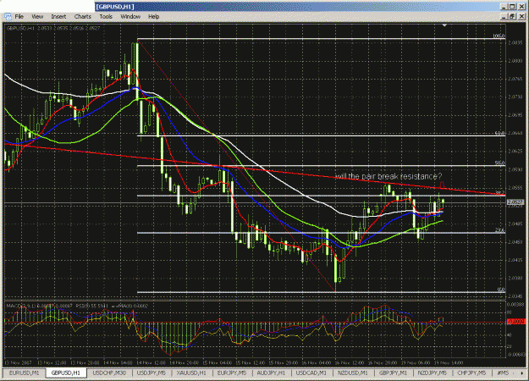Open the Help menu

click(153, 17)
